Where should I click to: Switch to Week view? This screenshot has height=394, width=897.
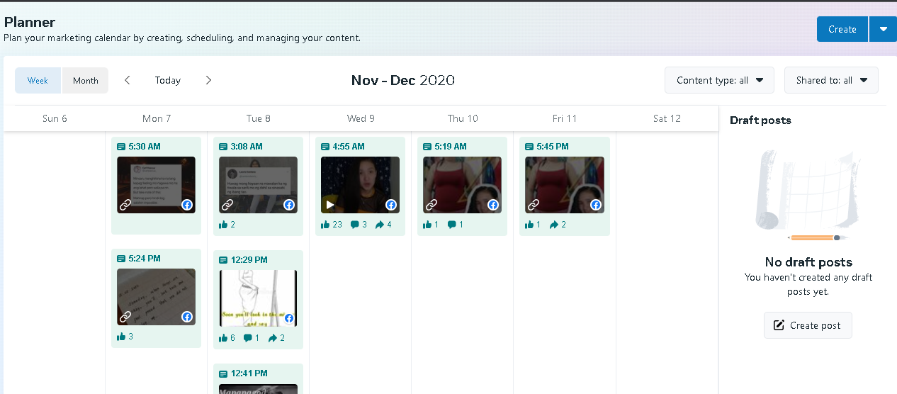pyautogui.click(x=38, y=81)
